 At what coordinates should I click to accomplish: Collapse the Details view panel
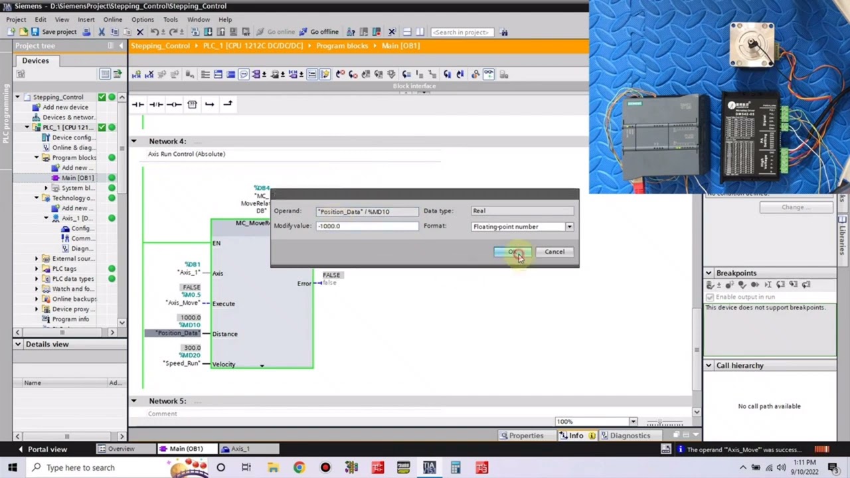[x=18, y=344]
